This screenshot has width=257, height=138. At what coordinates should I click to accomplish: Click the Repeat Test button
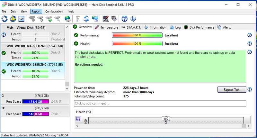pos(232,90)
